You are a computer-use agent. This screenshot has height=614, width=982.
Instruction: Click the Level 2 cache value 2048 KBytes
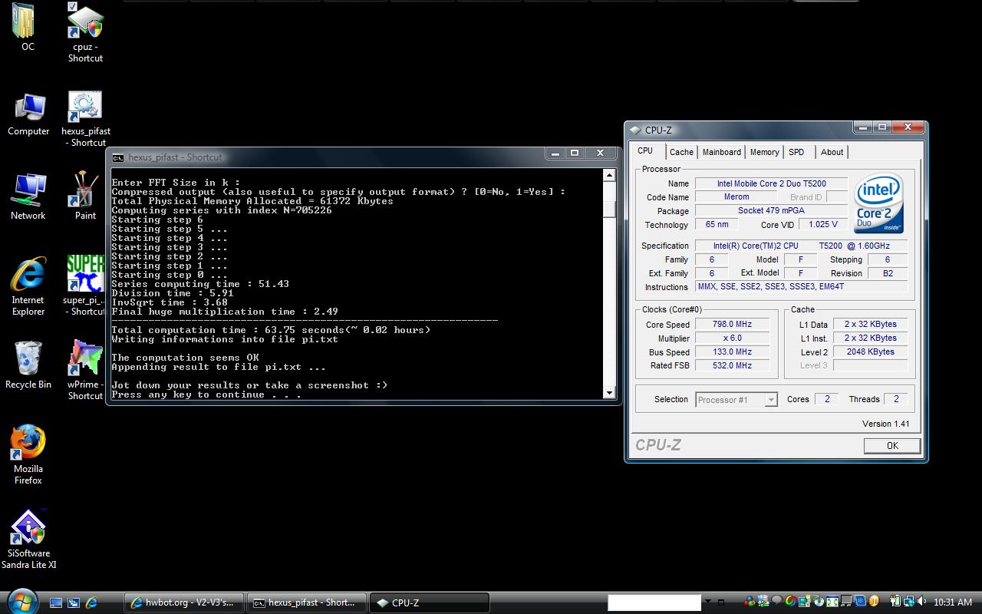(x=870, y=352)
